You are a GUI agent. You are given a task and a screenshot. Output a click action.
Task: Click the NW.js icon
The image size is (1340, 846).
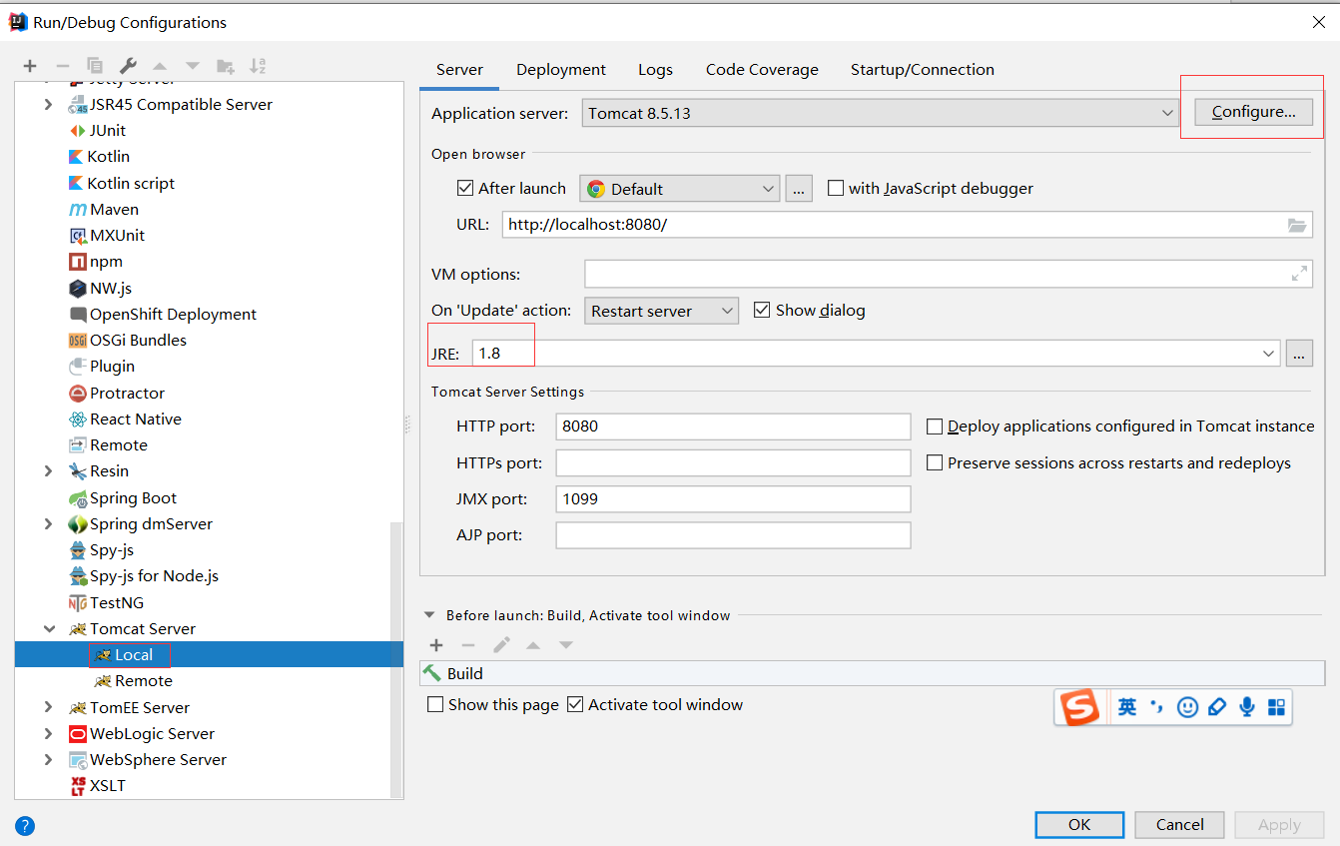(x=78, y=288)
